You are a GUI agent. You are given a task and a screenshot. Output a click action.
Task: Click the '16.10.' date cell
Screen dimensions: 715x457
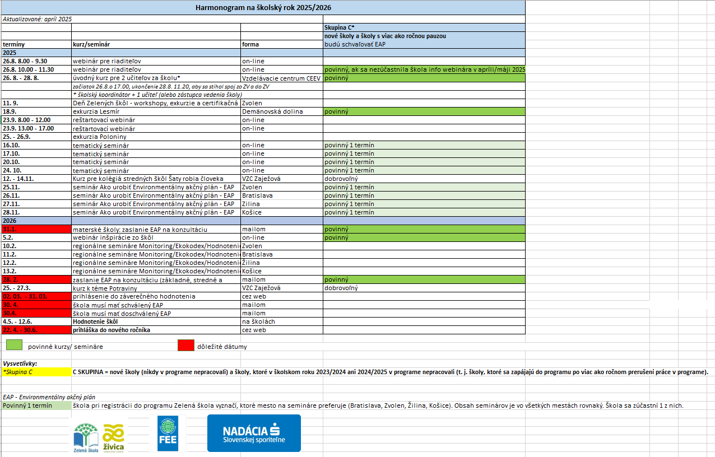click(36, 145)
